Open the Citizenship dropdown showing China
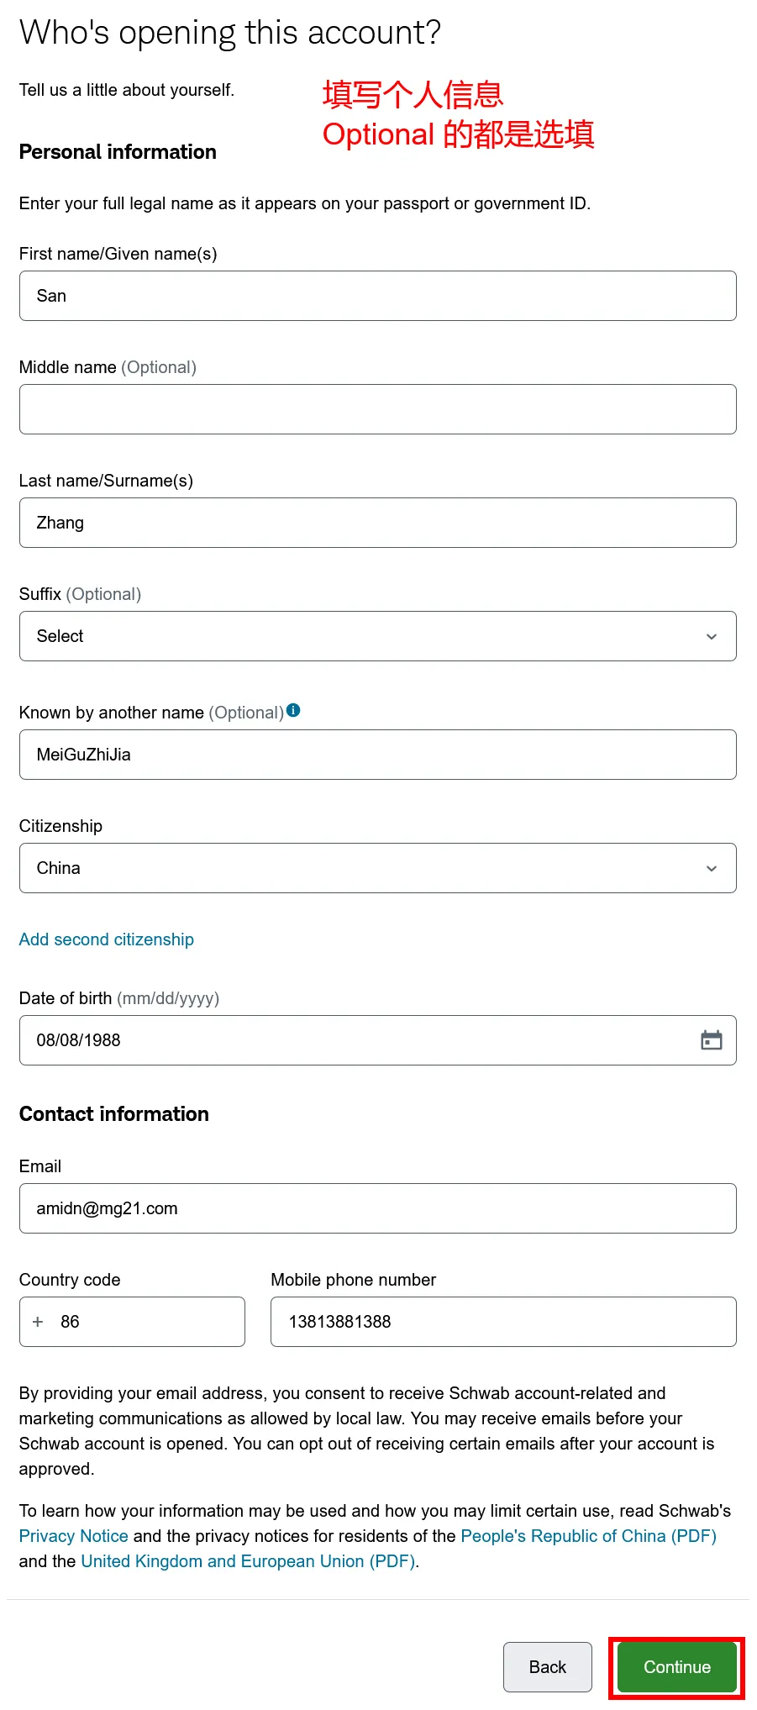The height and width of the screenshot is (1710, 757). 377,868
